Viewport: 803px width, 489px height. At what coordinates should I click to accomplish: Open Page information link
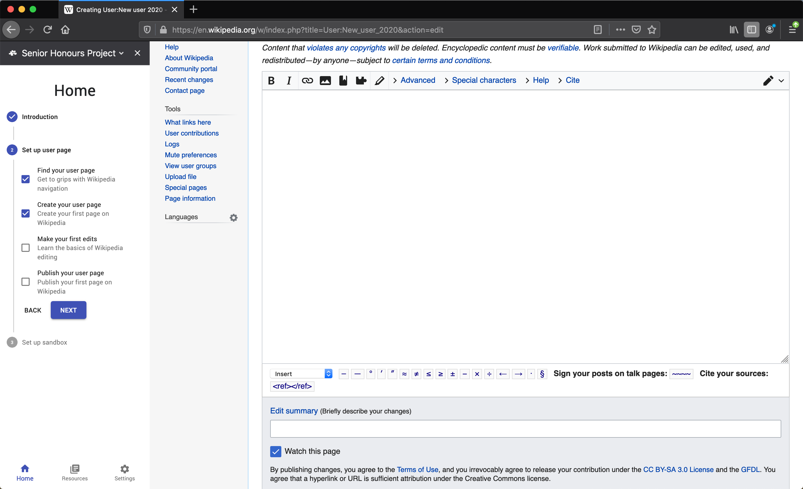pyautogui.click(x=190, y=198)
